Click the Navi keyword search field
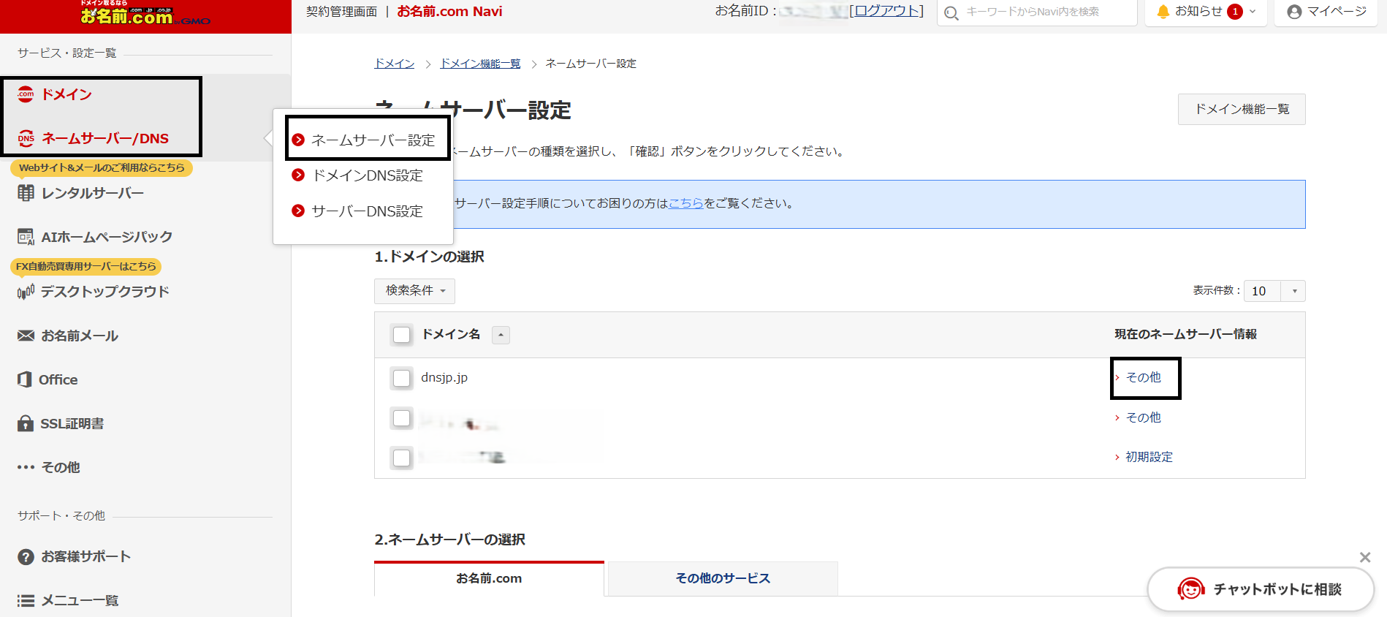This screenshot has height=617, width=1387. pos(1038,12)
